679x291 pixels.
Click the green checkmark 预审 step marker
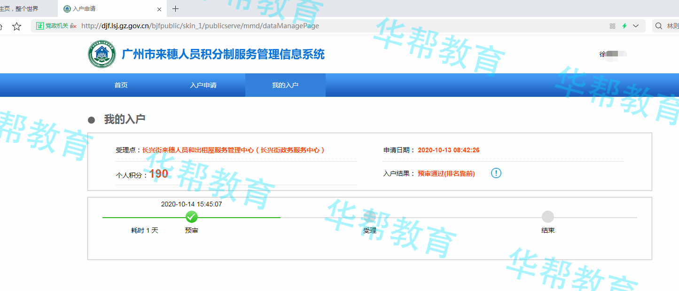pyautogui.click(x=192, y=217)
